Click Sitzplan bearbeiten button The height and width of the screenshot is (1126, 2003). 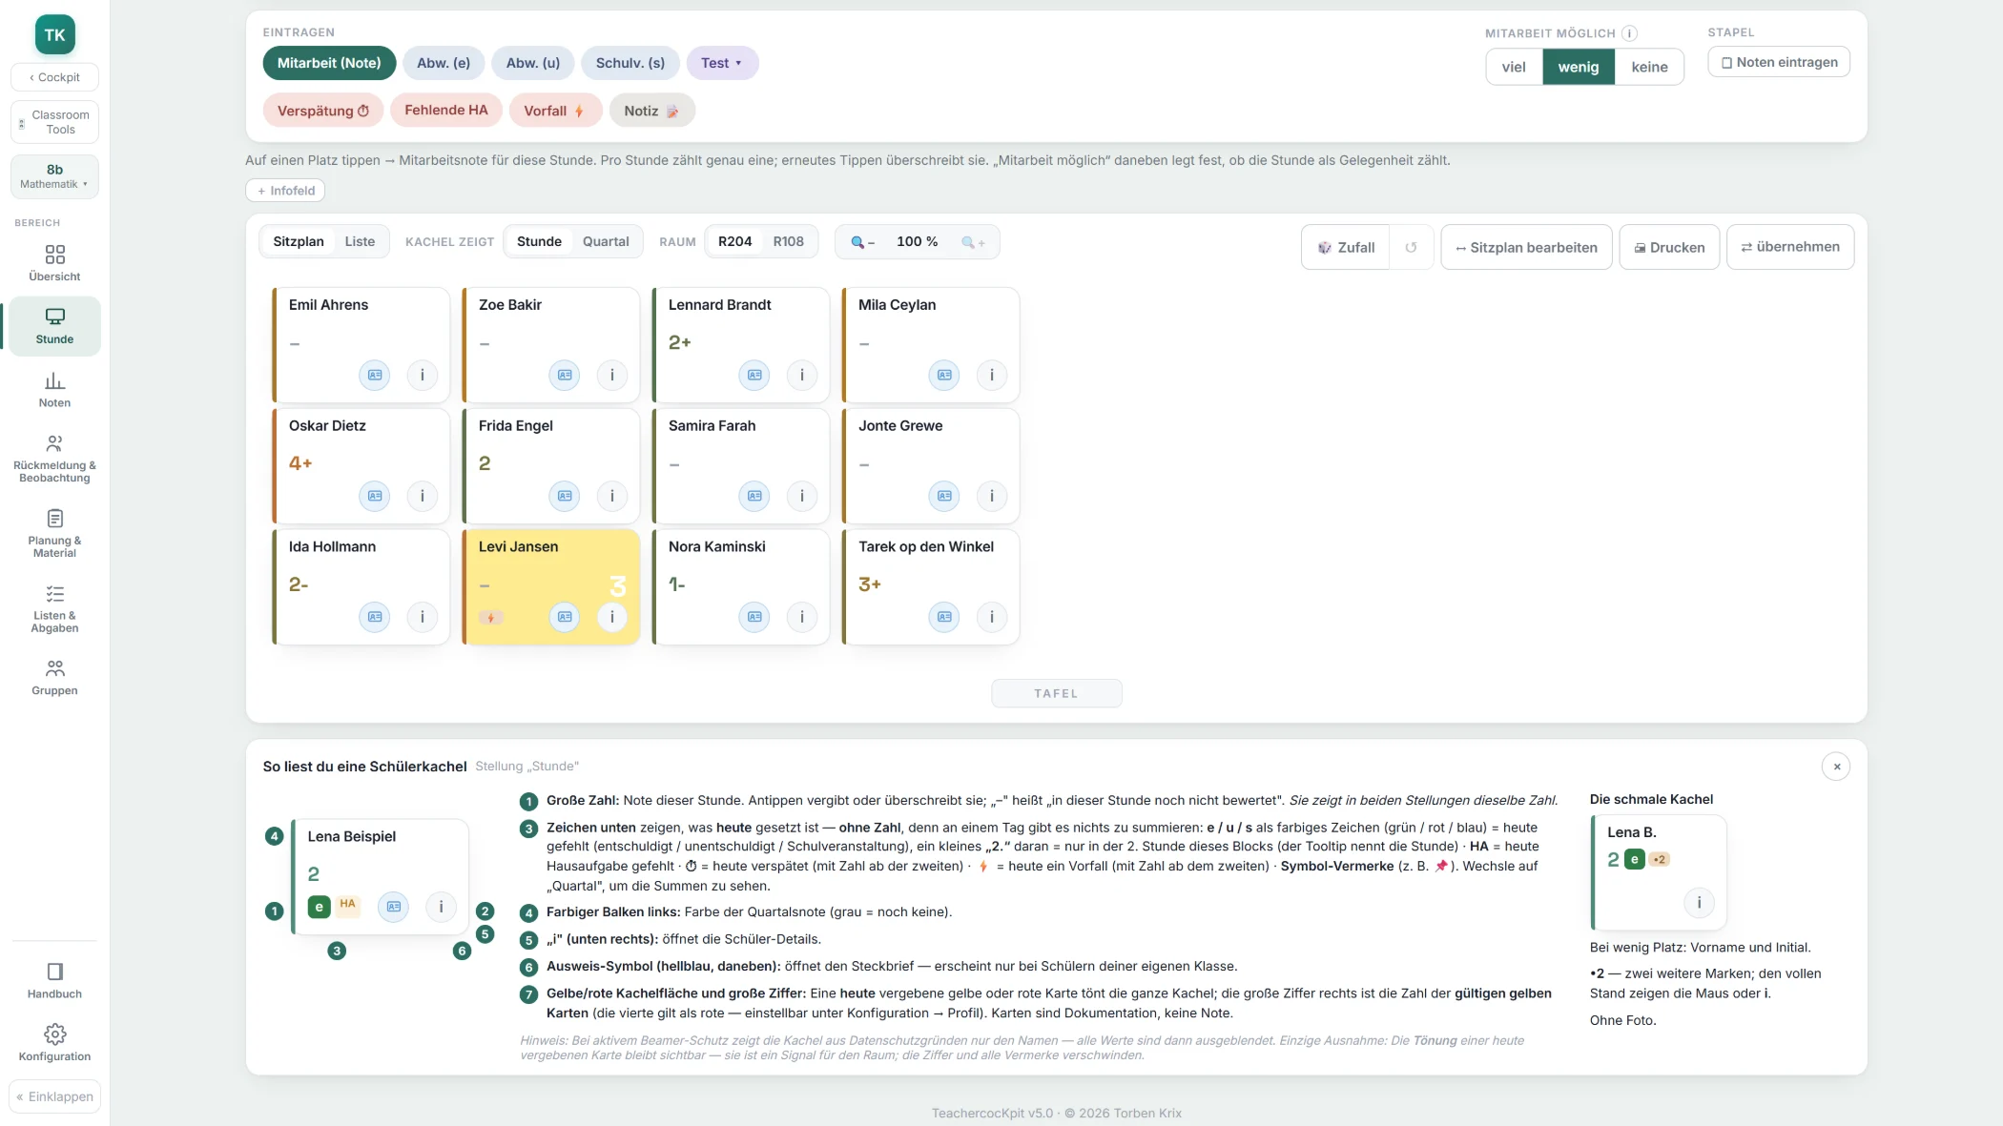click(1526, 247)
